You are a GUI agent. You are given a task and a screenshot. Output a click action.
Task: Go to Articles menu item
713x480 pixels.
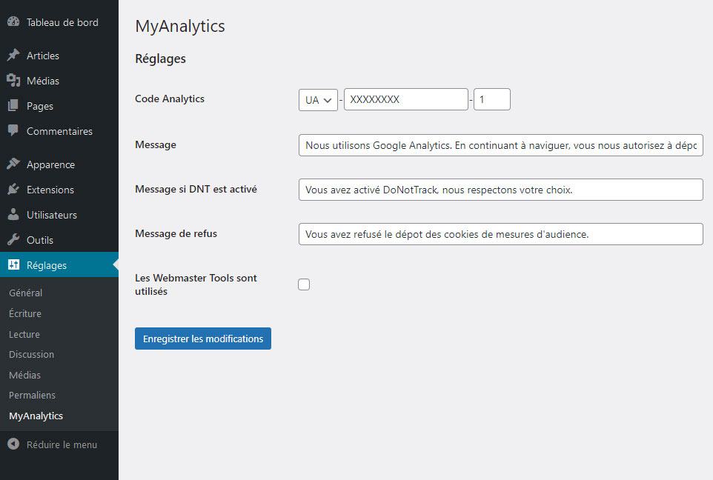(59, 56)
